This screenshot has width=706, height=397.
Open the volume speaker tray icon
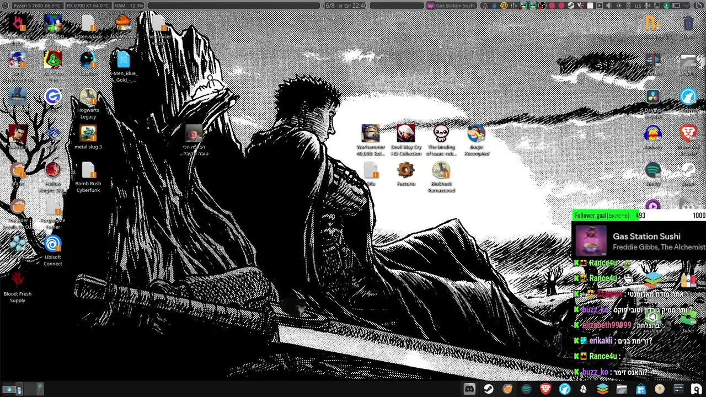tap(609, 6)
